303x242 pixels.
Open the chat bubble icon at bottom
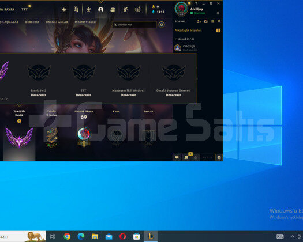pos(177,157)
